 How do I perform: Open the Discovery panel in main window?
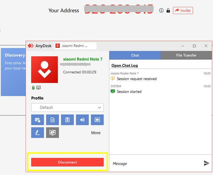[x=13, y=72]
